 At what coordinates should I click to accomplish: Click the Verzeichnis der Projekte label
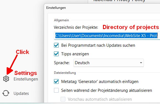(x=76, y=27)
